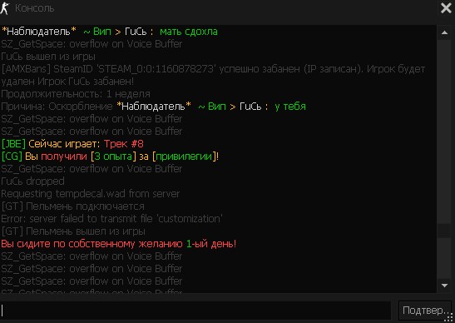Click the "[CG] Вы получили [3 опыта]" line
Image resolution: width=455 pixels, height=323 pixels.
coord(110,157)
